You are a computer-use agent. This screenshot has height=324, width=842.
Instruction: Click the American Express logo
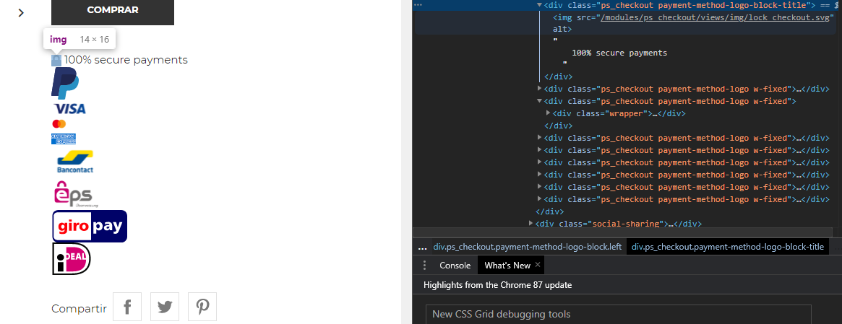pos(64,139)
